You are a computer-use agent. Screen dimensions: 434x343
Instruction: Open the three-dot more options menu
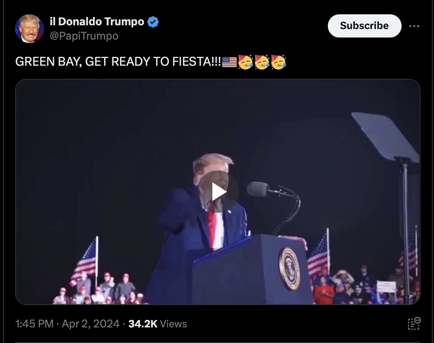click(414, 26)
